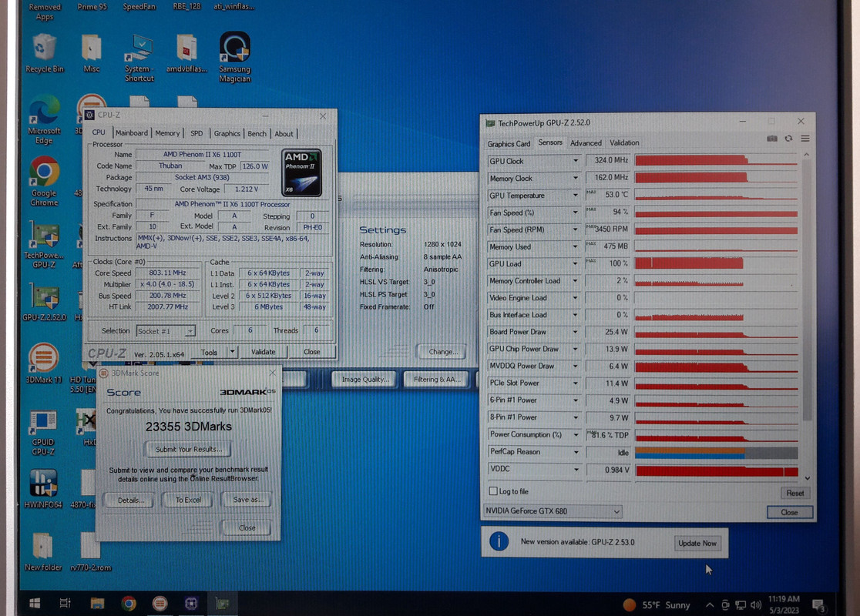This screenshot has width=860, height=616.
Task: Open File Explorer from the taskbar
Action: pos(97,604)
